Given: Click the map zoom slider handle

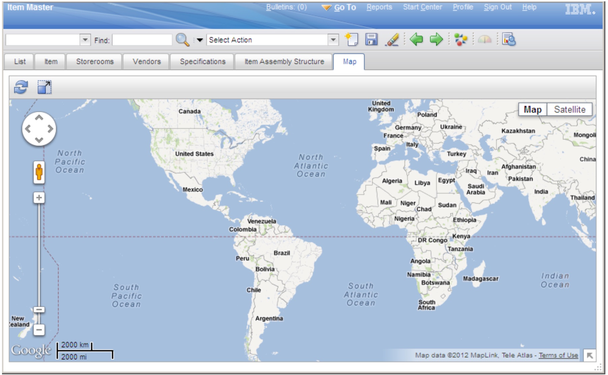Looking at the screenshot, I should point(39,310).
